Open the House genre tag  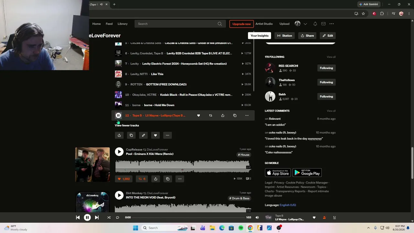click(x=244, y=155)
